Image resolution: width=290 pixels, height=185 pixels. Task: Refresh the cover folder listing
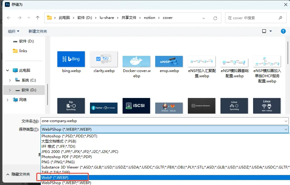click(215, 18)
